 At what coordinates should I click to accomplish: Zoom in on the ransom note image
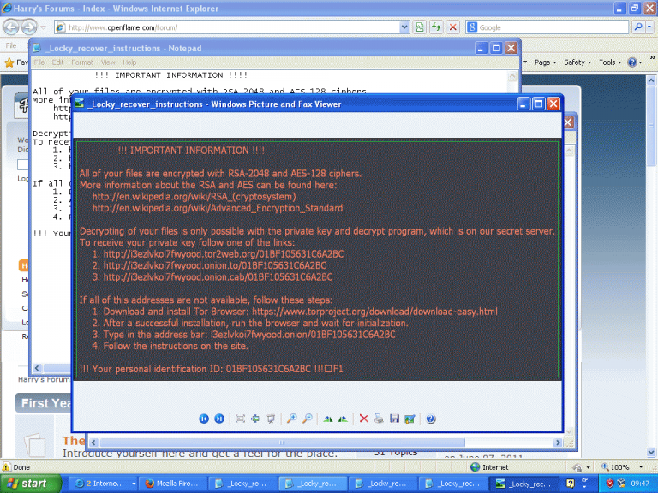coord(291,419)
